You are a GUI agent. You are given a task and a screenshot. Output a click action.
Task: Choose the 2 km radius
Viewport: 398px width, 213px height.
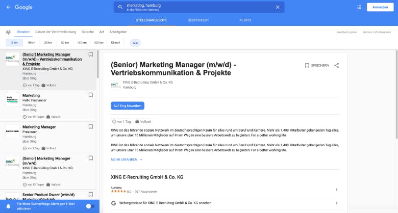(x=14, y=43)
